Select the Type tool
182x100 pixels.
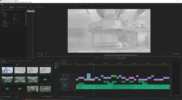[x=57, y=68]
